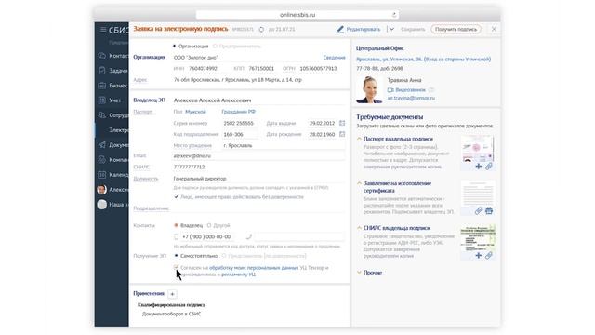Click the grey Наша компания avatar

pyautogui.click(x=101, y=205)
